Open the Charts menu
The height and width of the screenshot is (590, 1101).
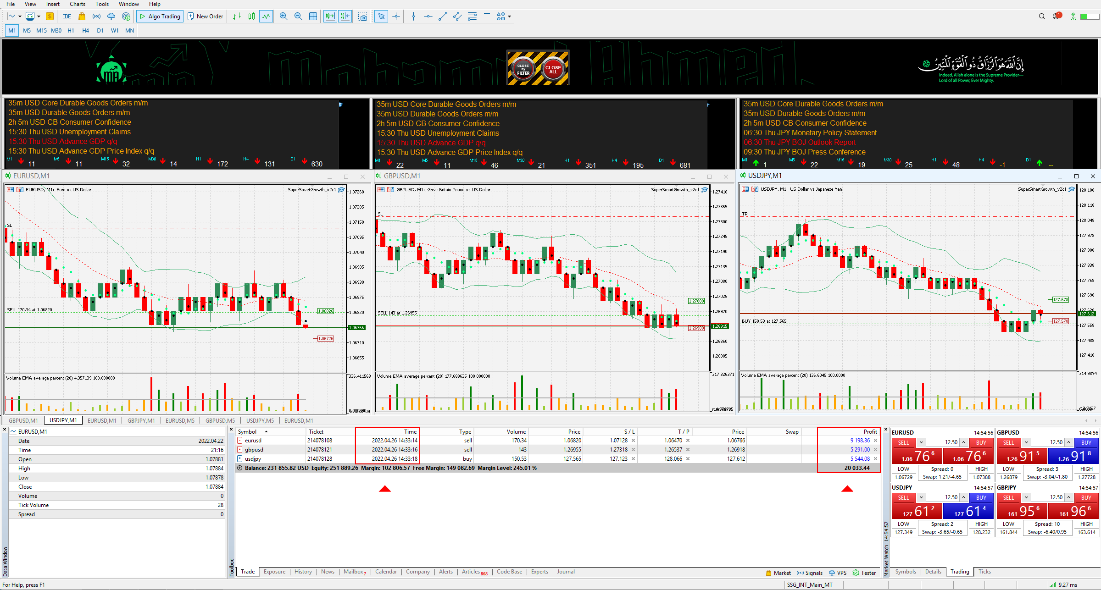click(x=77, y=4)
